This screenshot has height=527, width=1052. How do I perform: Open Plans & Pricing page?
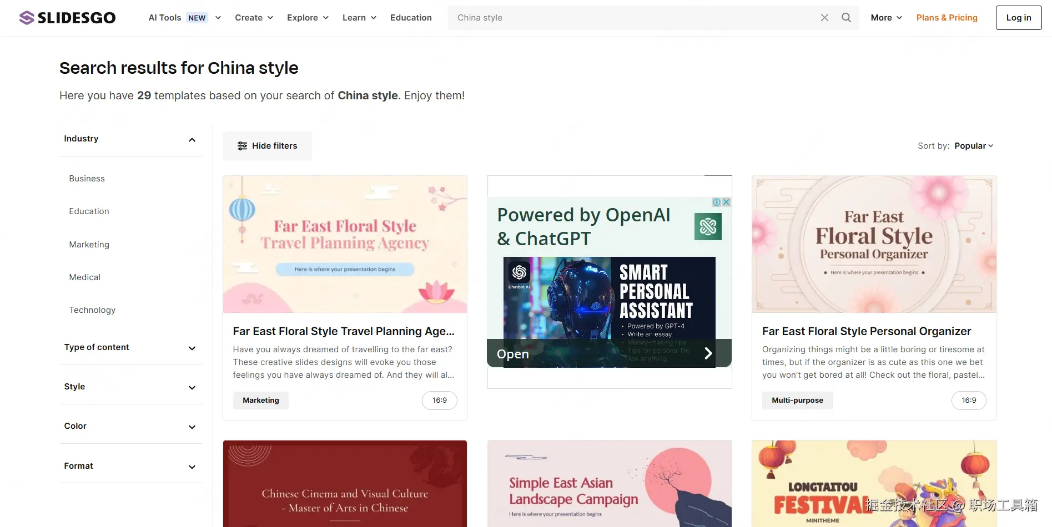pyautogui.click(x=947, y=18)
